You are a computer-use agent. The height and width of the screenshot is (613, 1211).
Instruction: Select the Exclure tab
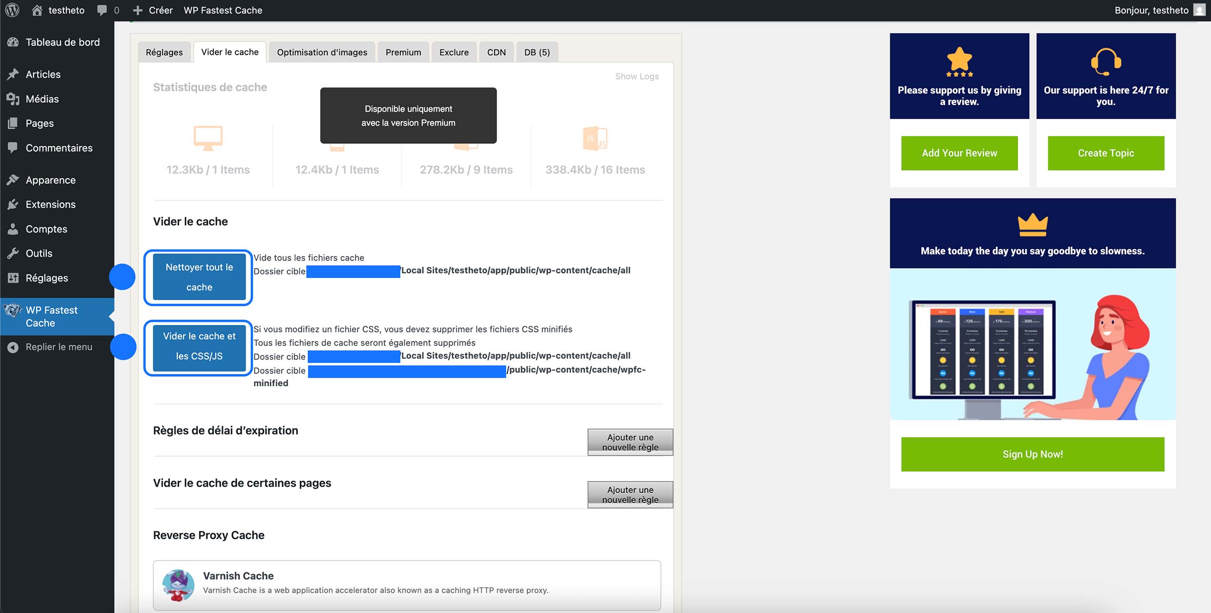coord(454,52)
